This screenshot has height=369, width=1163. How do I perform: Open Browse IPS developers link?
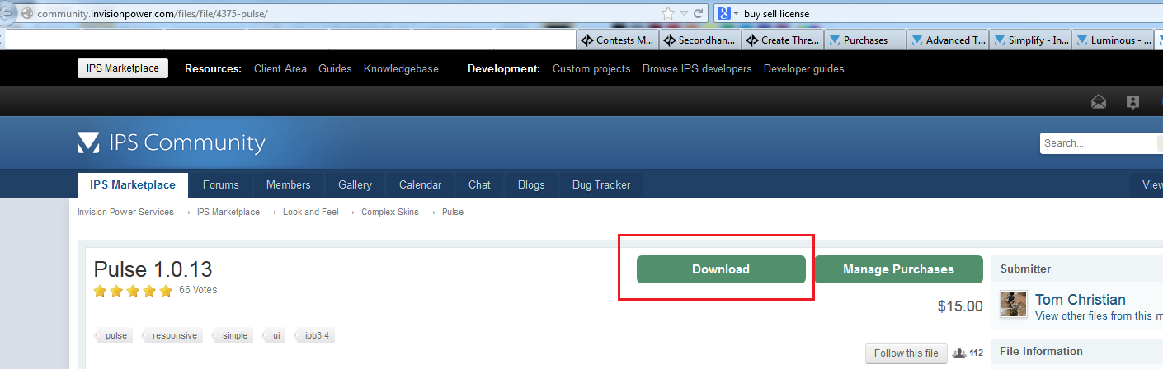point(697,69)
